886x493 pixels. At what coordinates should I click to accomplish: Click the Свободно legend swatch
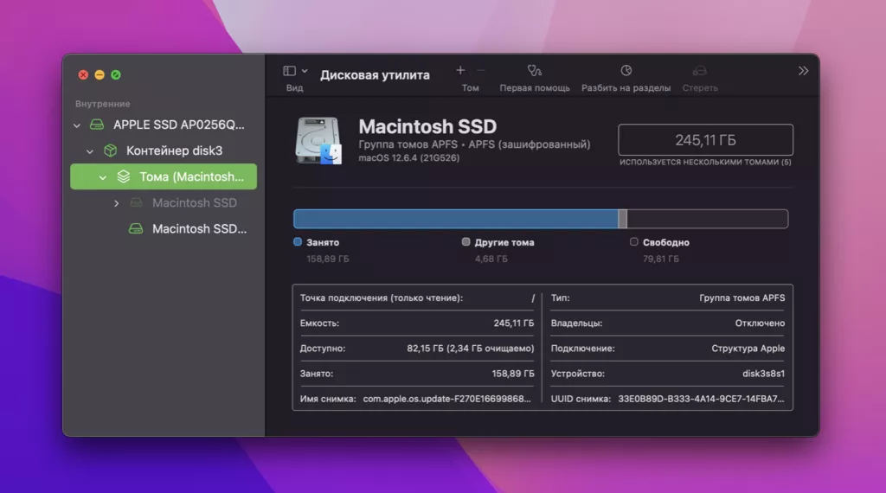click(634, 241)
